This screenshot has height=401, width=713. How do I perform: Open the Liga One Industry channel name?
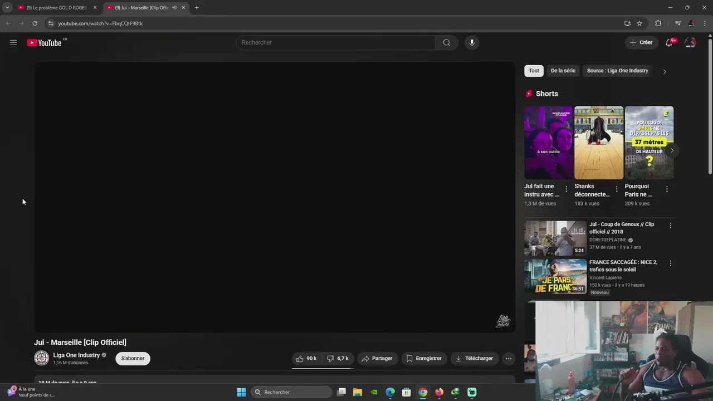point(76,355)
